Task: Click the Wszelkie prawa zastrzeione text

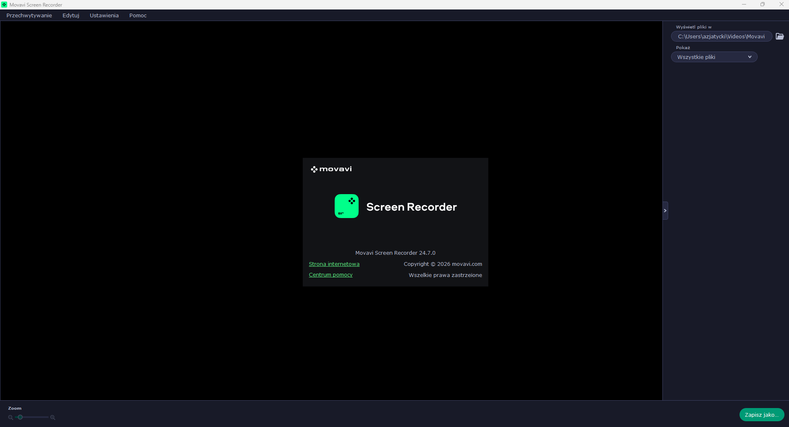Action: pyautogui.click(x=445, y=275)
